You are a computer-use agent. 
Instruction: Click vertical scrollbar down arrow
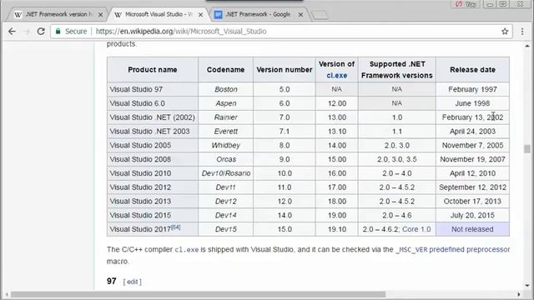pyautogui.click(x=527, y=286)
